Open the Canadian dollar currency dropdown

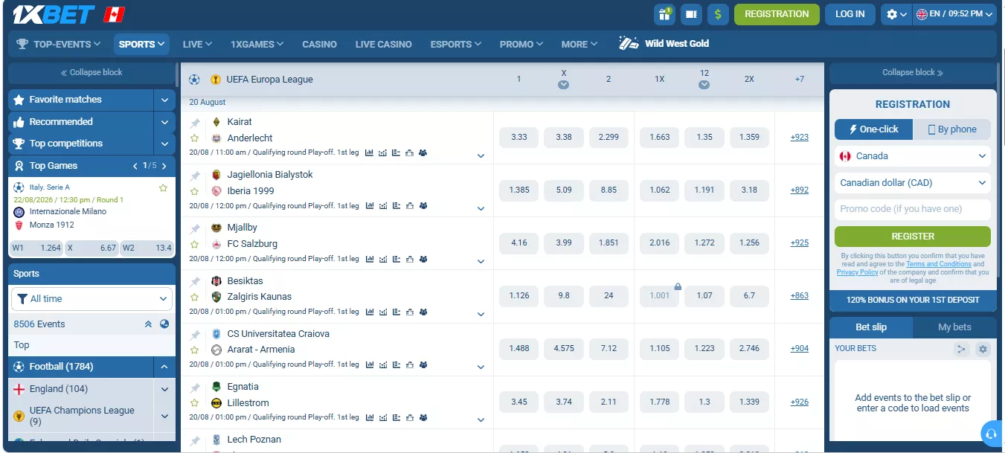pyautogui.click(x=913, y=183)
